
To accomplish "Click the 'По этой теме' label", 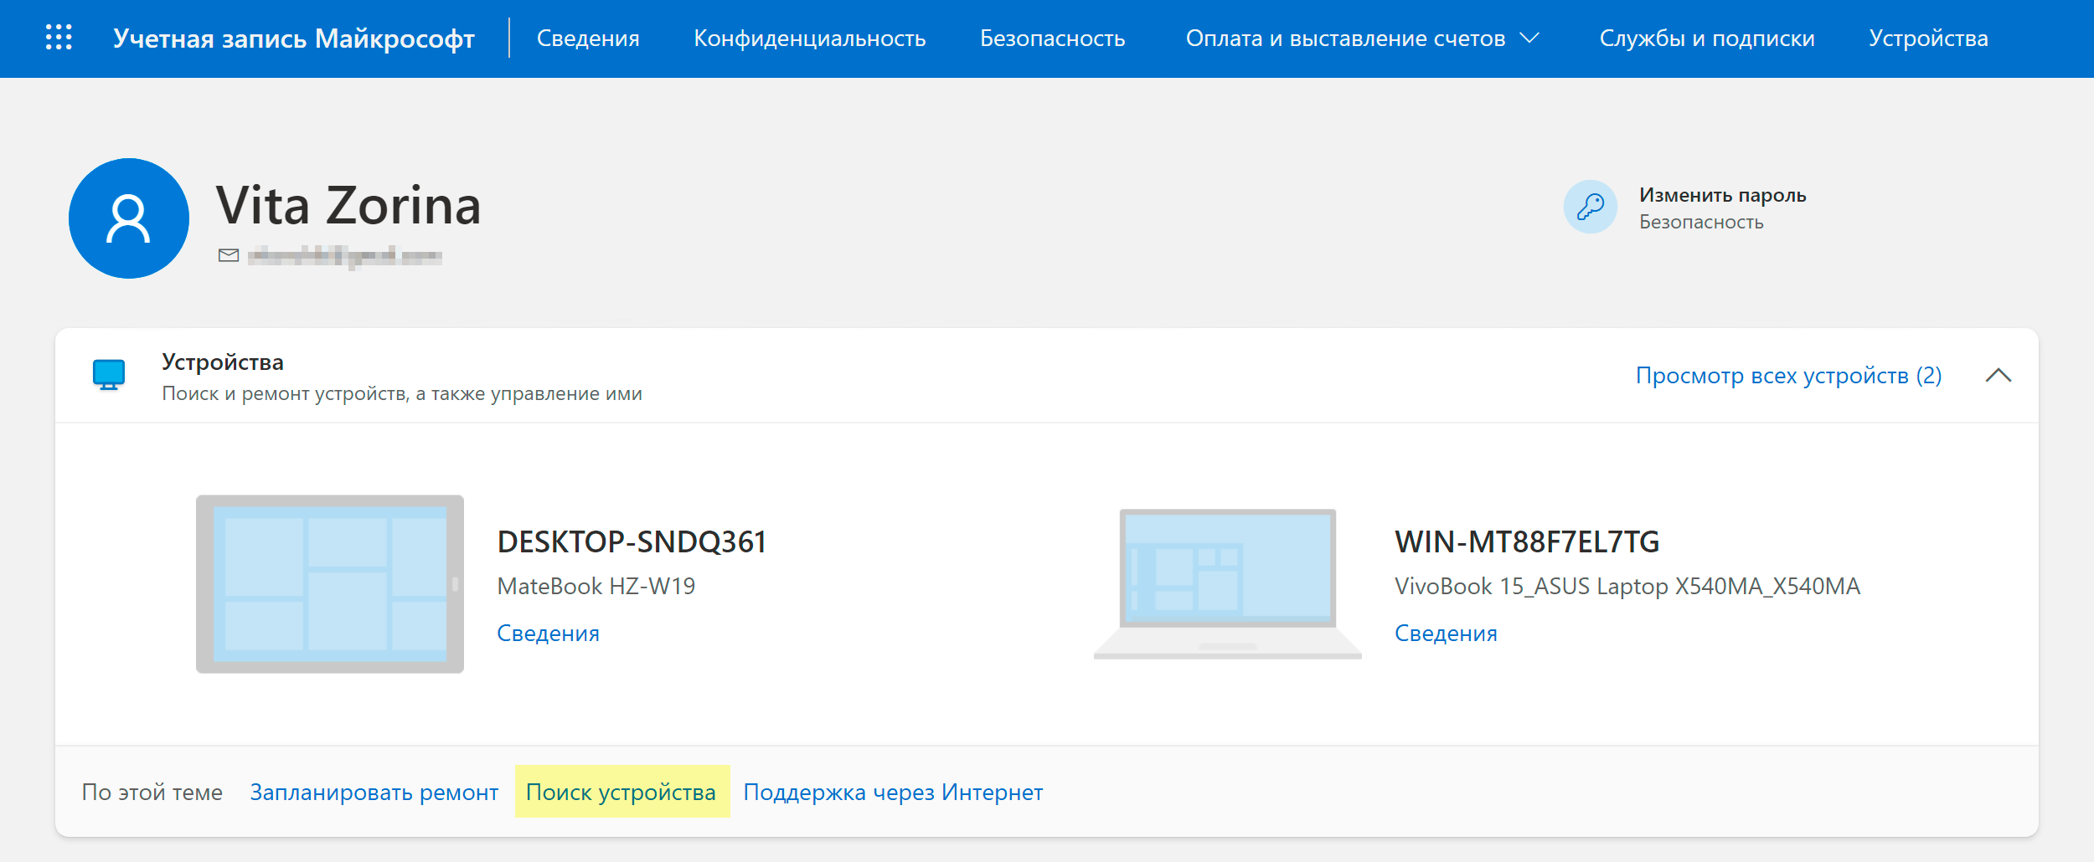I will coord(152,792).
